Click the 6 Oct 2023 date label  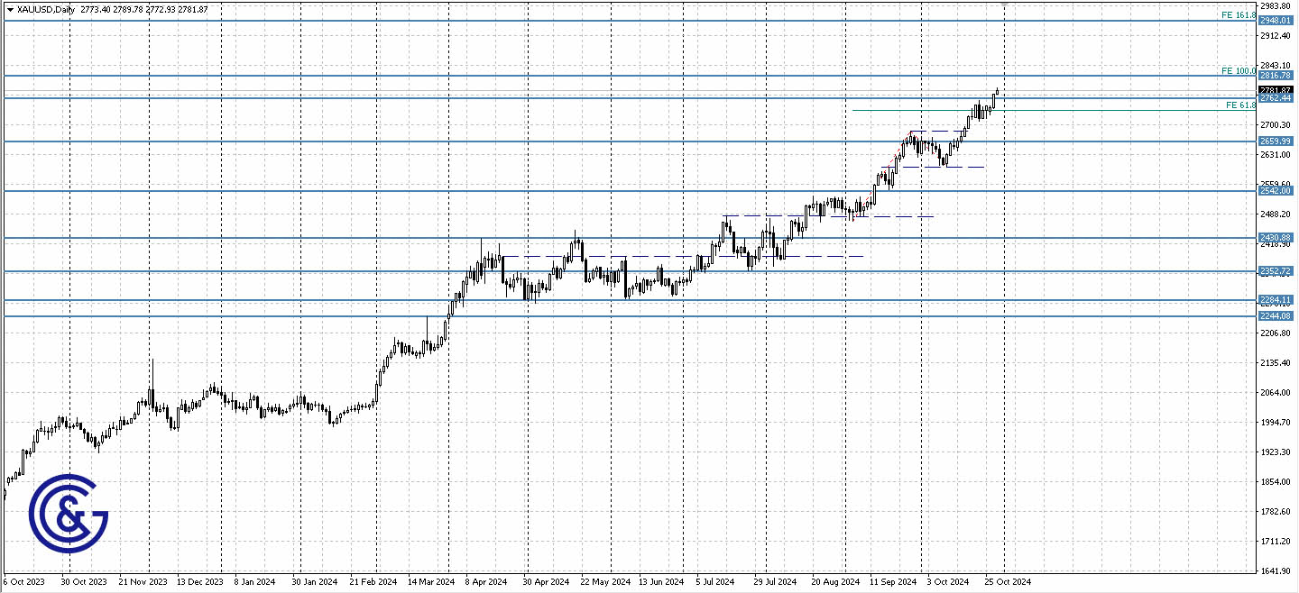24,582
